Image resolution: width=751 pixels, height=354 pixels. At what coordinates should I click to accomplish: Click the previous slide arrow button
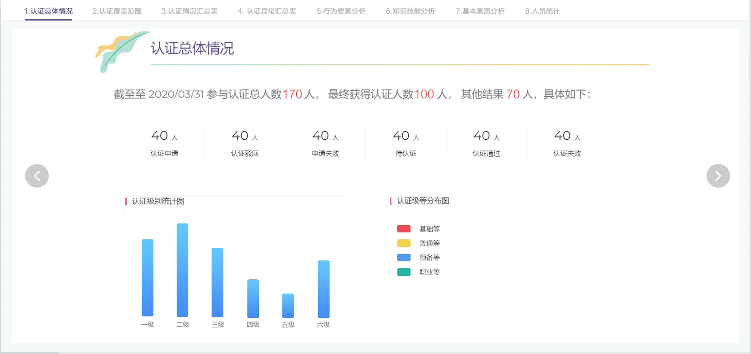[37, 176]
